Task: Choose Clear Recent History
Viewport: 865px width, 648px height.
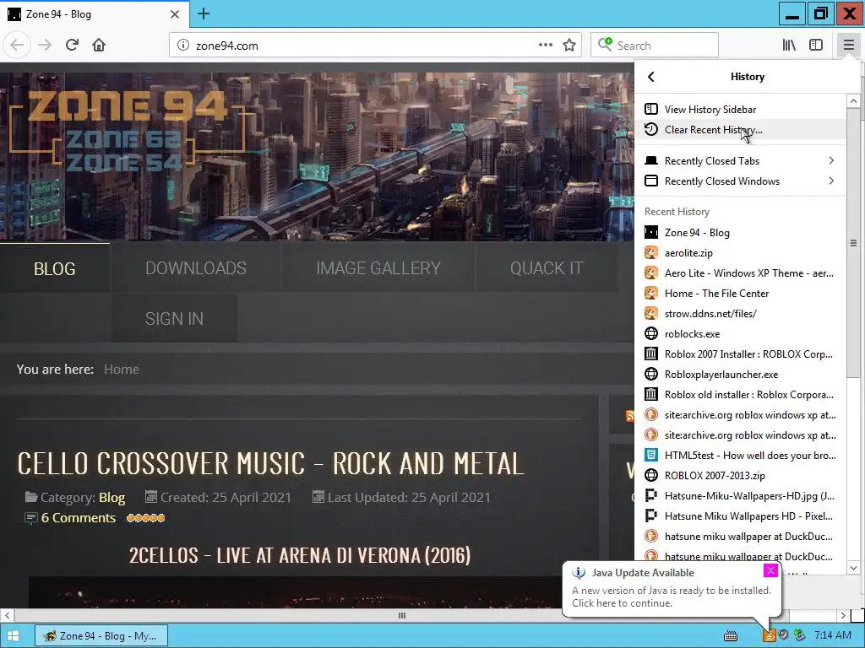Action: point(740,129)
